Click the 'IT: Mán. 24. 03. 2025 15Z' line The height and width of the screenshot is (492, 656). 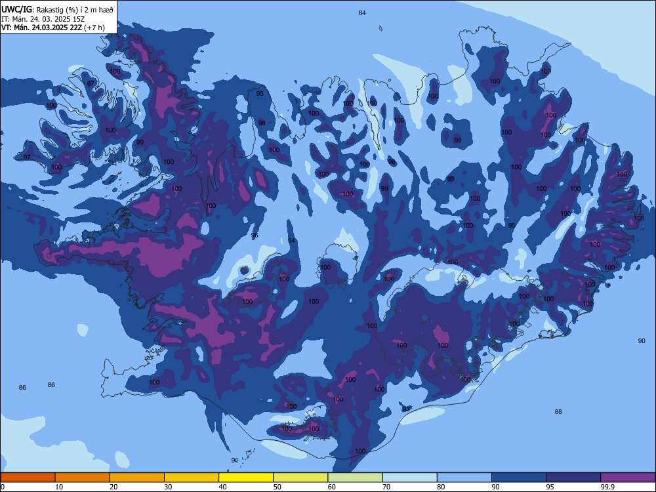[43, 19]
